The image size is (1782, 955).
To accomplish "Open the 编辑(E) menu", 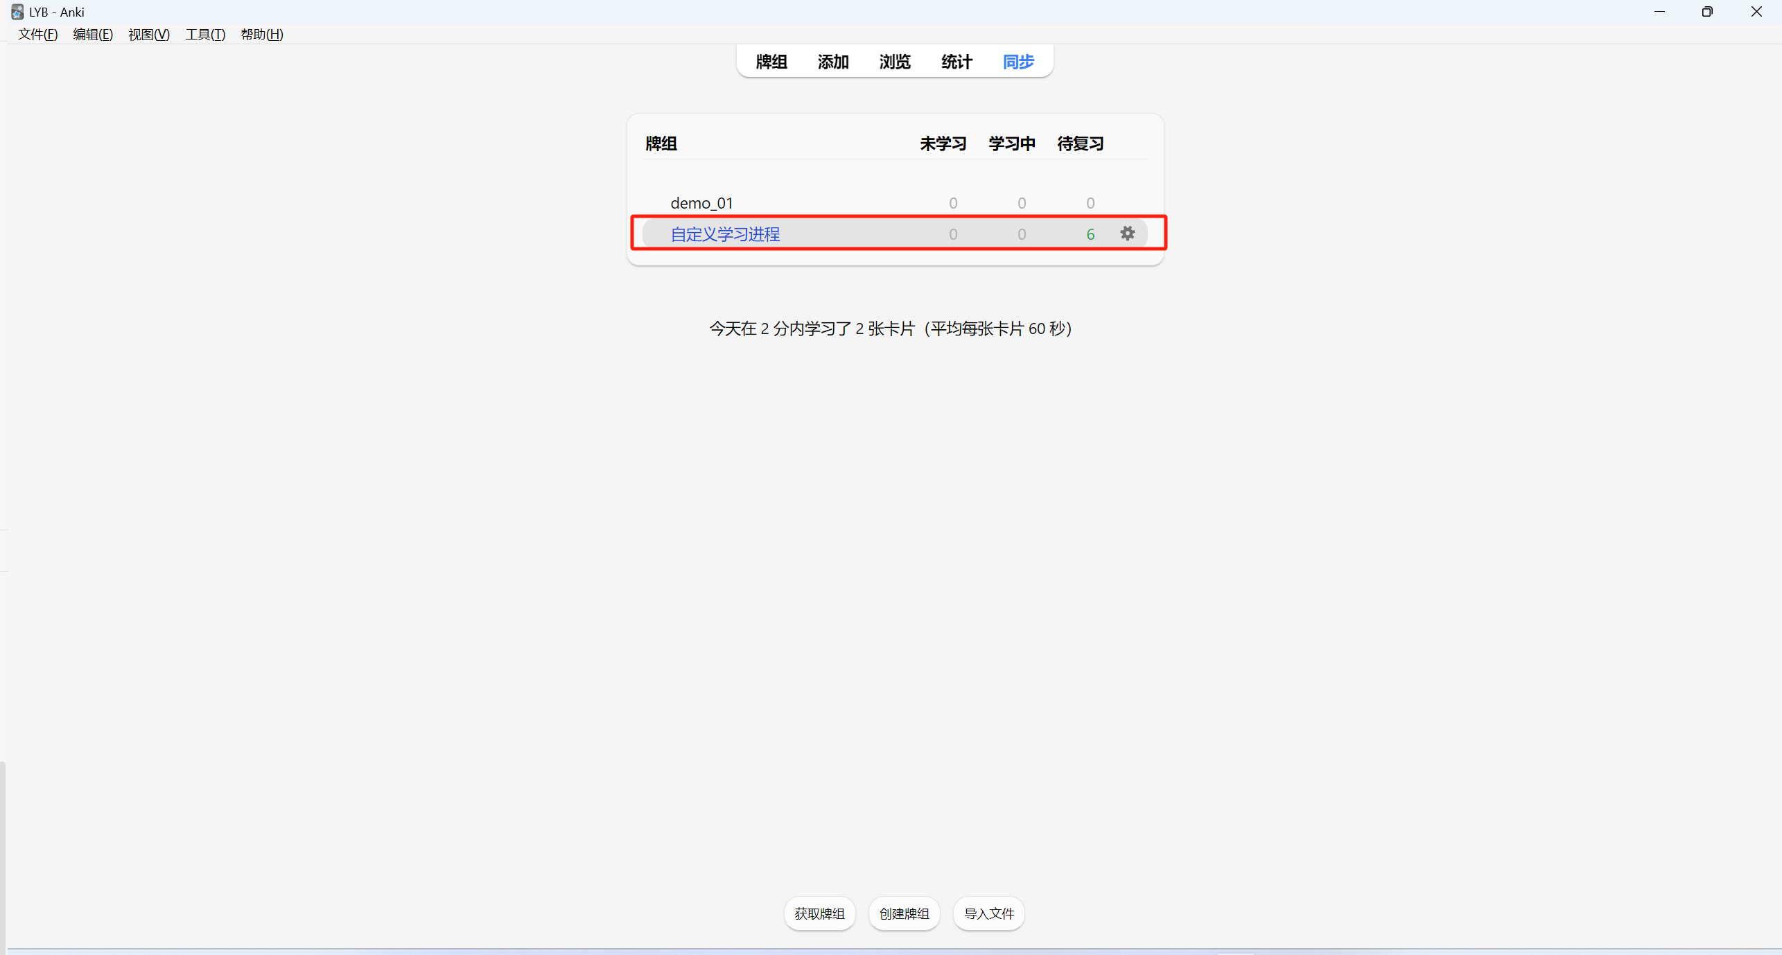I will pos(93,34).
